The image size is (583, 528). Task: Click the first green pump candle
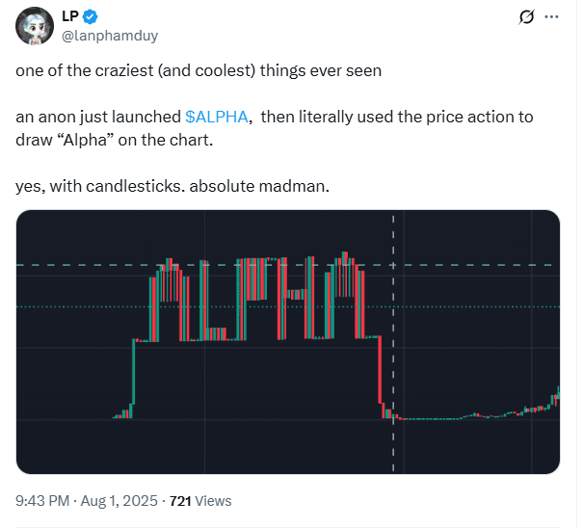133,374
